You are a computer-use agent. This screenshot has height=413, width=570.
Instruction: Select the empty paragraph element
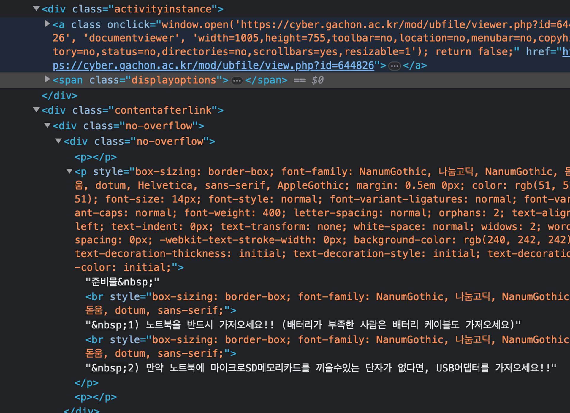tap(95, 157)
